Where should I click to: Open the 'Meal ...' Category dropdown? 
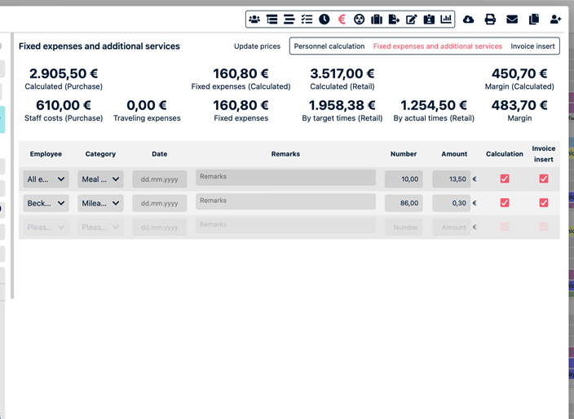tap(100, 179)
